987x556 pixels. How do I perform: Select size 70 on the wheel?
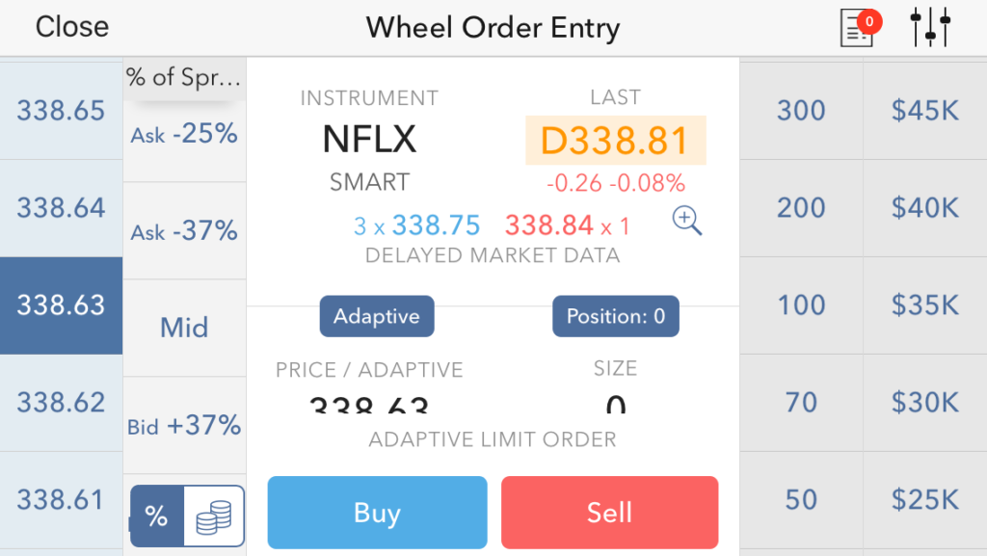click(x=801, y=403)
